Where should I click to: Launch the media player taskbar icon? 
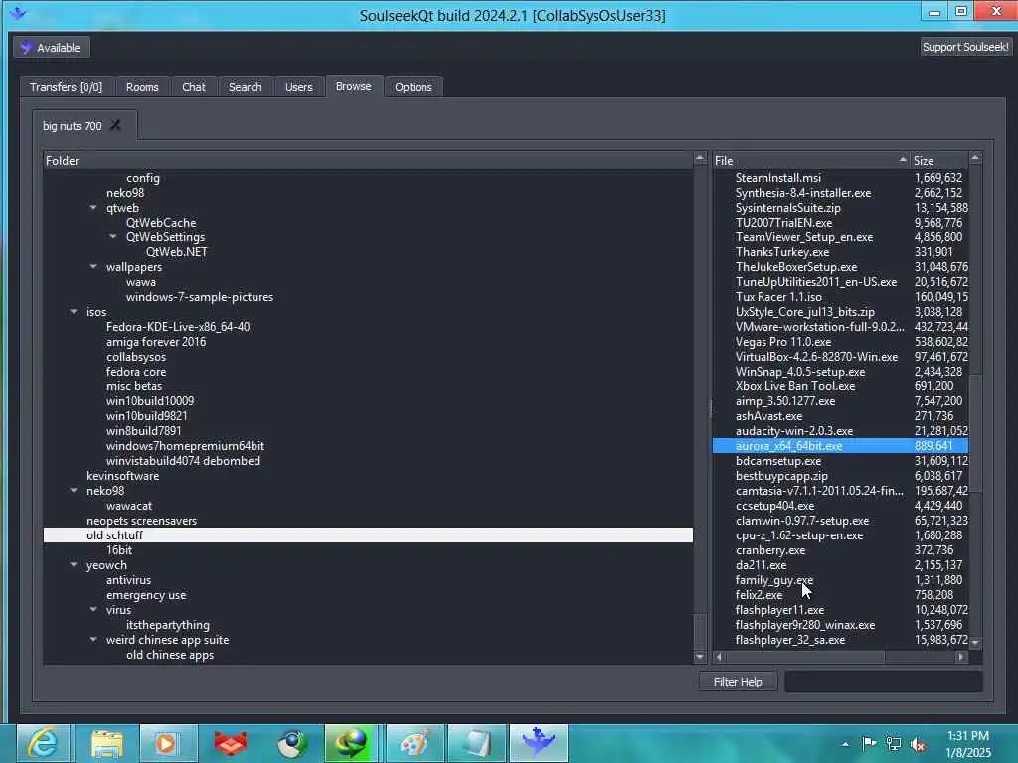pyautogui.click(x=168, y=743)
